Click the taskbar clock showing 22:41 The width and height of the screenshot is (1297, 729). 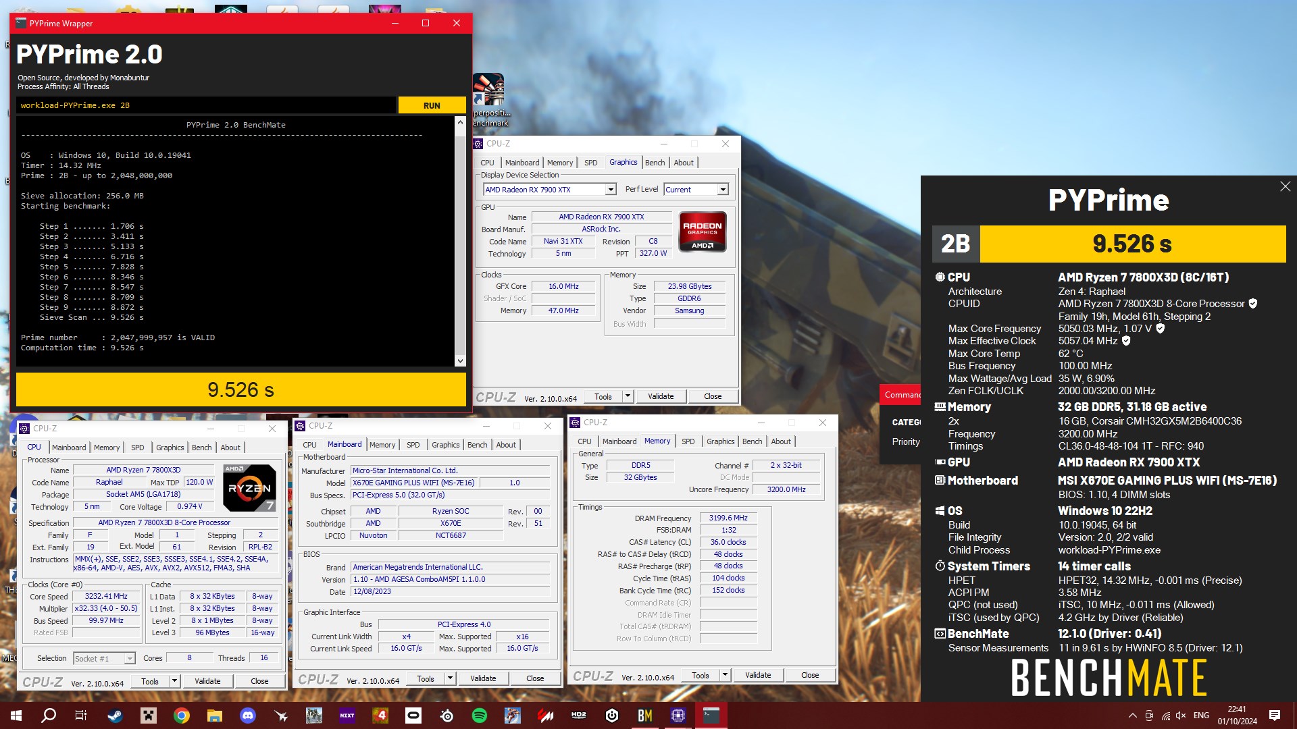1237,715
